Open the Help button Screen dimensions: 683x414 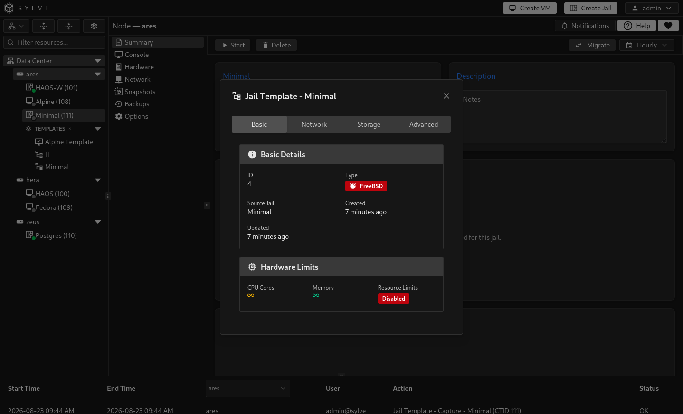pyautogui.click(x=637, y=26)
